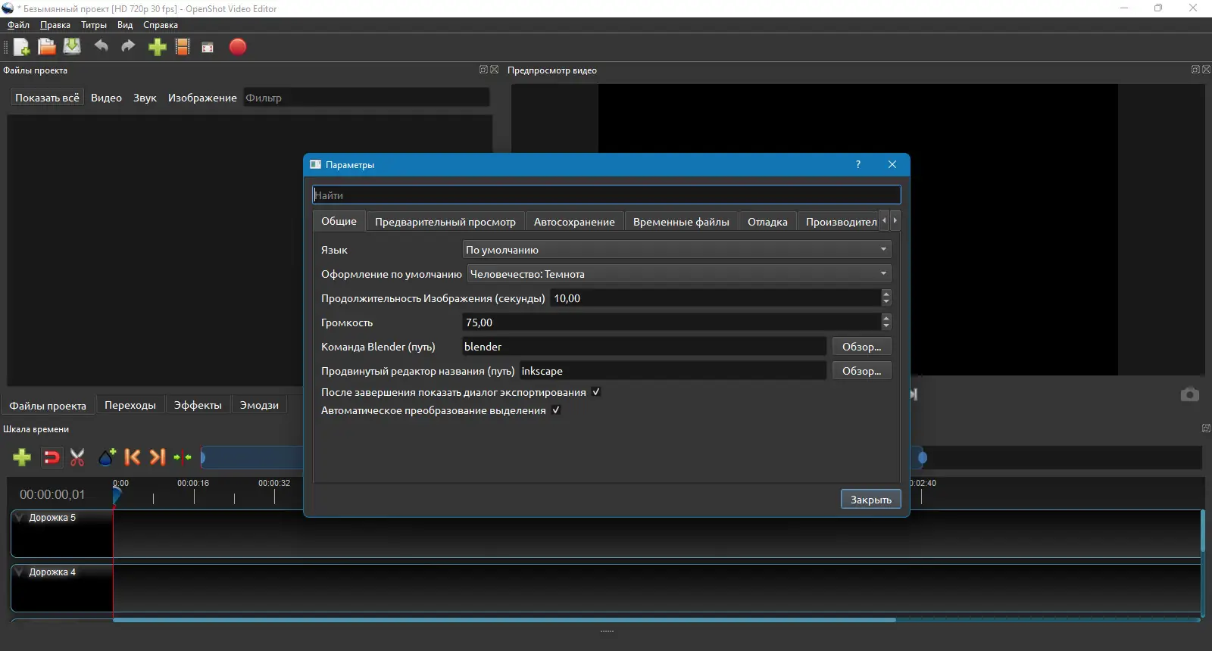Screen dimensions: 1212x651
Task: Toggle timeline snapping magnet icon
Action: pos(52,457)
